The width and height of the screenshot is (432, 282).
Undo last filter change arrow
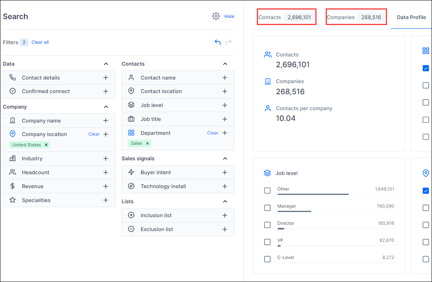(218, 42)
